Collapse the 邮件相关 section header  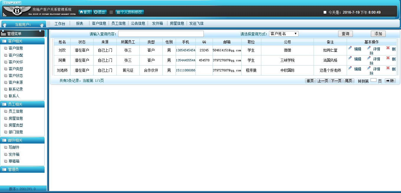[22, 140]
